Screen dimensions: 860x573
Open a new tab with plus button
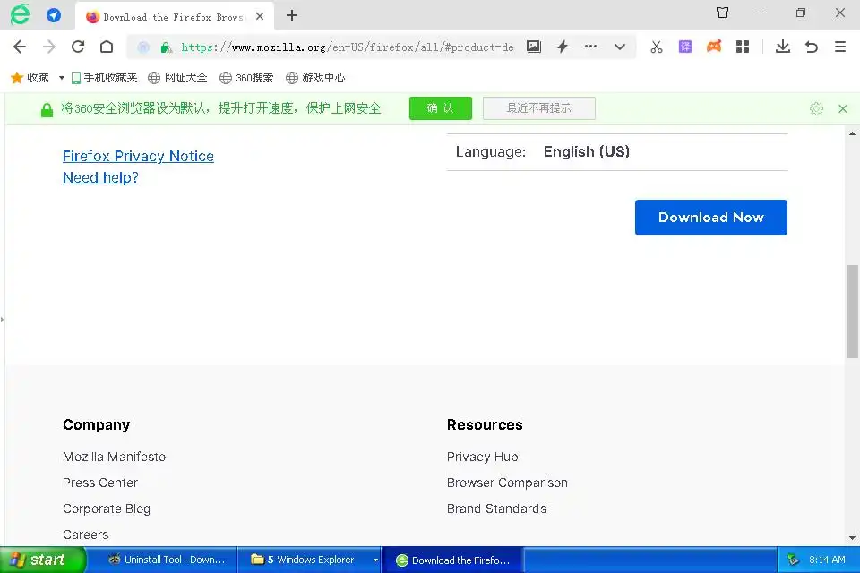click(x=292, y=15)
